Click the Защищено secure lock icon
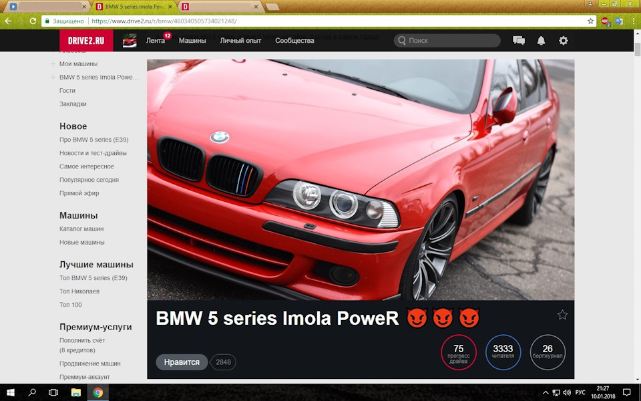 click(47, 21)
